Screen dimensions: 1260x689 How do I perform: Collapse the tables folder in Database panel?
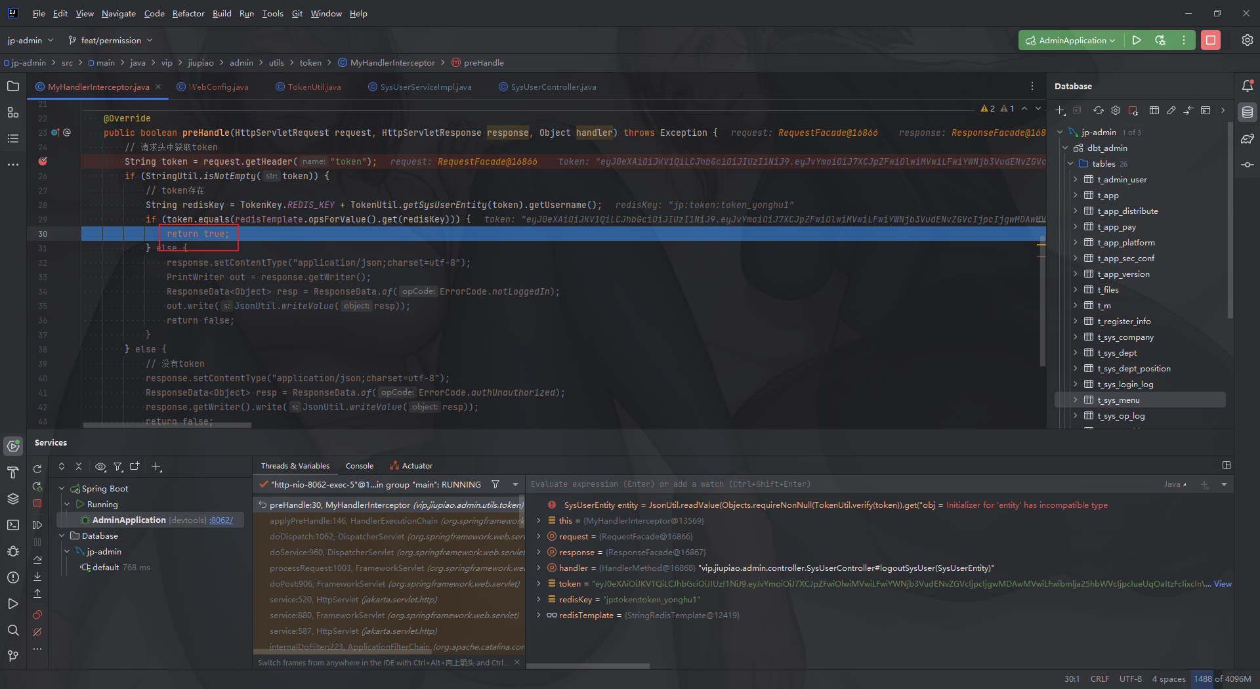1070,163
